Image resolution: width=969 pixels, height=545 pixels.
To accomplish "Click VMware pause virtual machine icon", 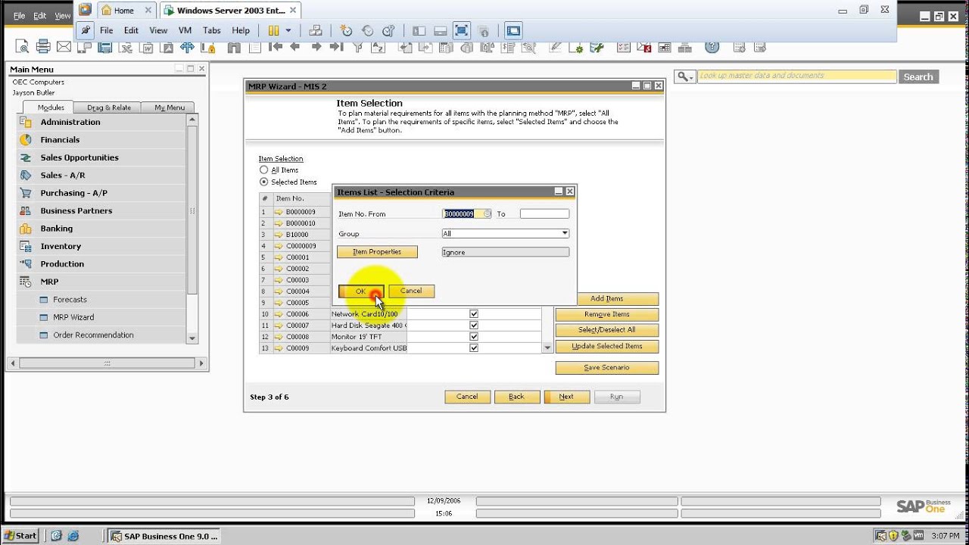I will pos(273,31).
